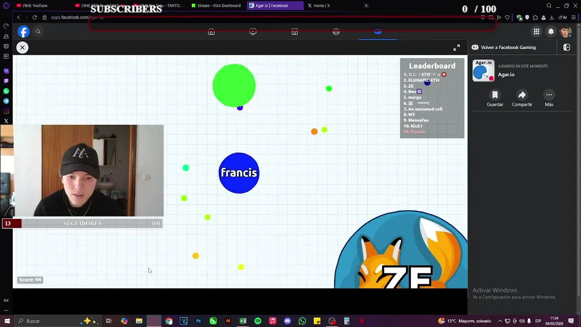Screen dimensions: 581x327
Task: Open browser downloads icon
Action: tap(551, 17)
